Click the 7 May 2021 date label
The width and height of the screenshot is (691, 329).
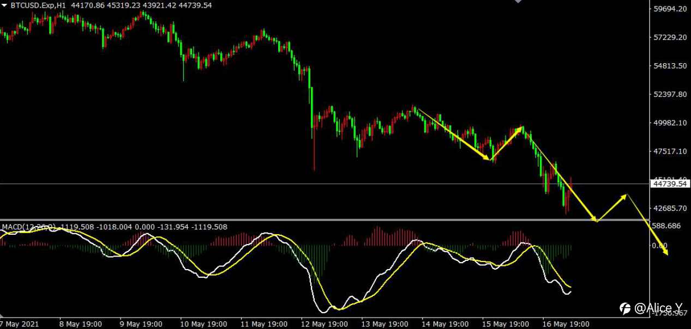pyautogui.click(x=20, y=324)
